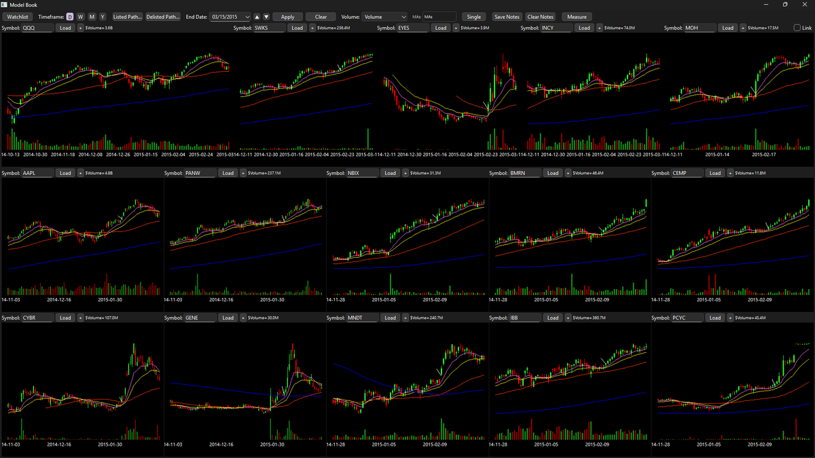Switch to Single chart view

coord(474,16)
